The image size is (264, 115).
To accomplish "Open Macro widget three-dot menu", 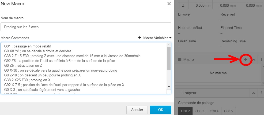I will pyautogui.click(x=262, y=60).
